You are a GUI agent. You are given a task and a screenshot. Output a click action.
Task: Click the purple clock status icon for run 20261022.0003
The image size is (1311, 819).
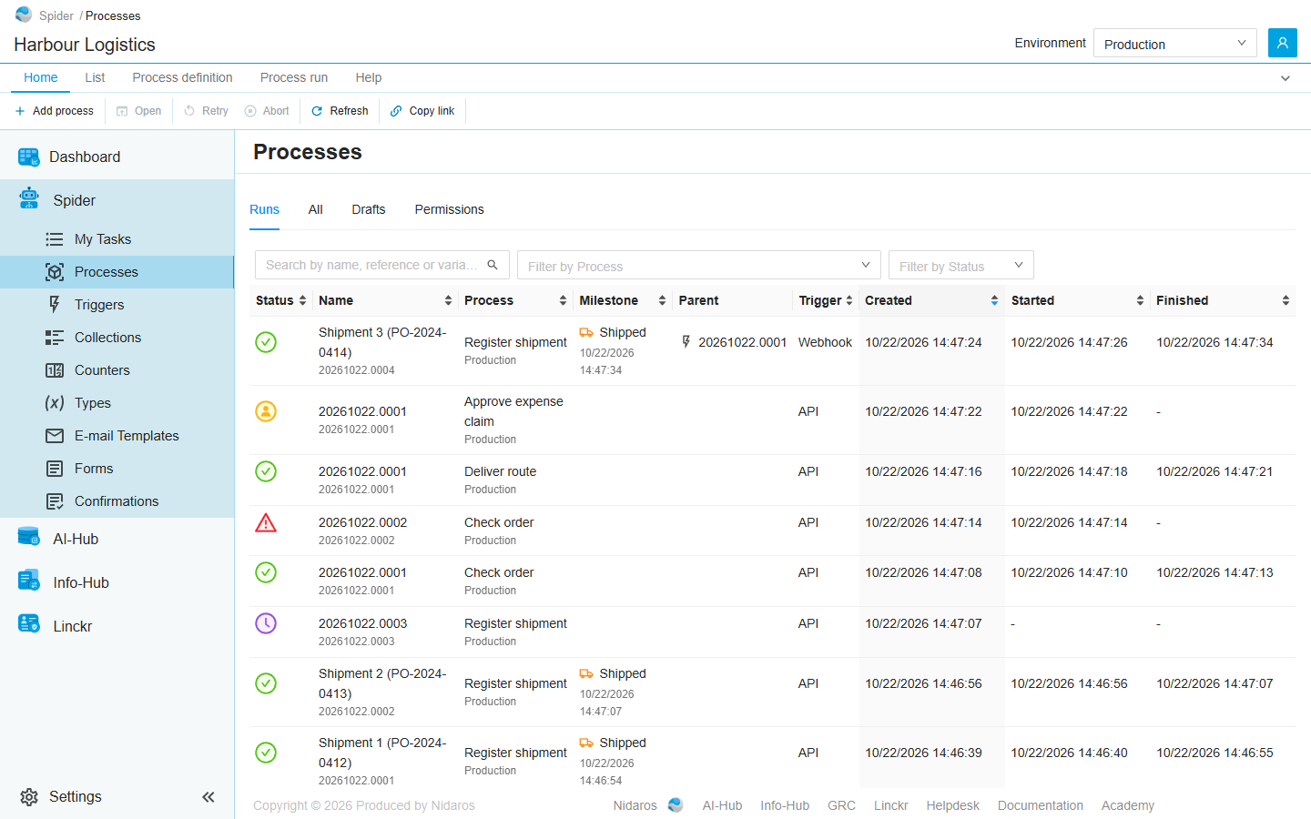(x=266, y=623)
